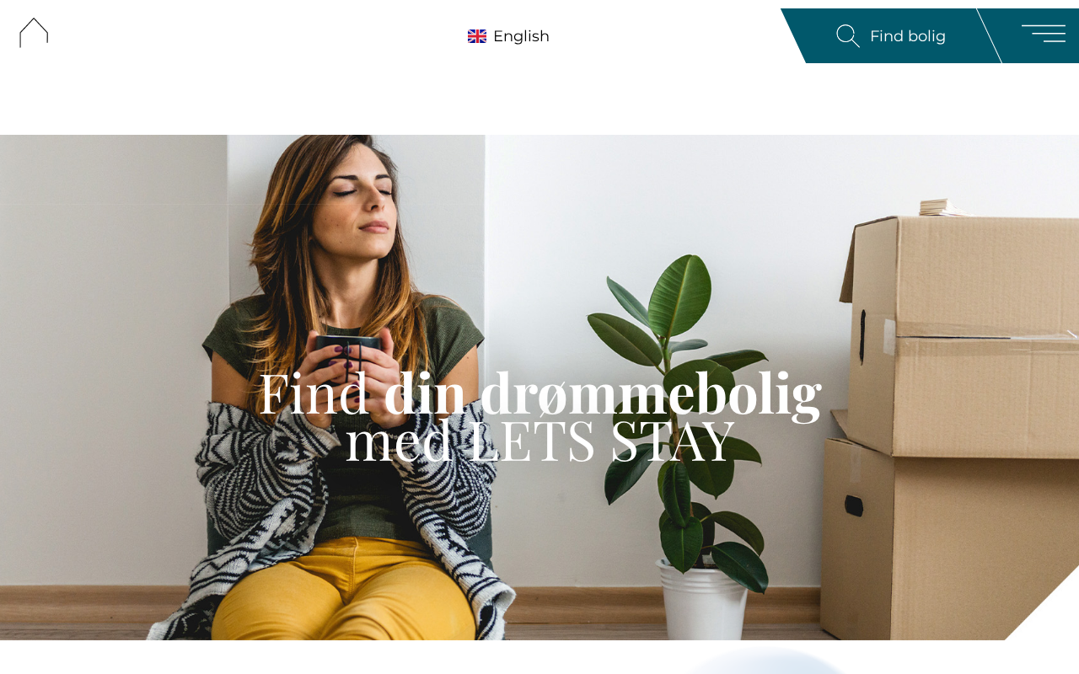This screenshot has height=674, width=1079.
Task: Open the hamburger menu icon
Action: 1043,34
